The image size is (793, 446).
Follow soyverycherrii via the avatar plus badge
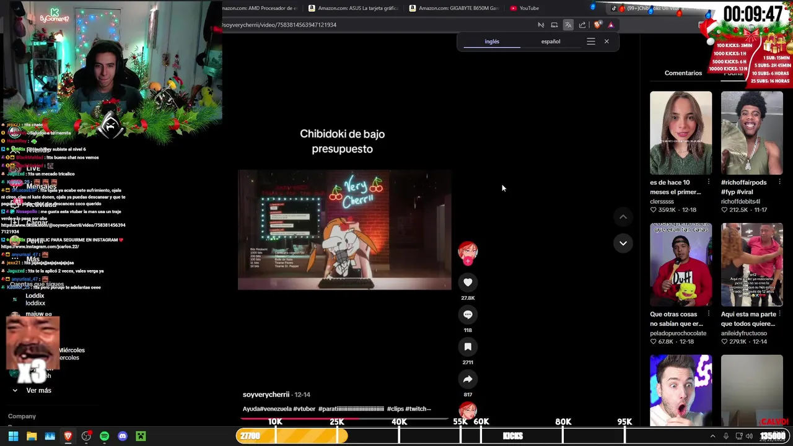tap(468, 261)
